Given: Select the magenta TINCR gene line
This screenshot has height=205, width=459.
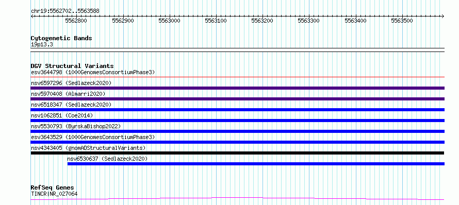Looking at the screenshot, I should pyautogui.click(x=237, y=199).
